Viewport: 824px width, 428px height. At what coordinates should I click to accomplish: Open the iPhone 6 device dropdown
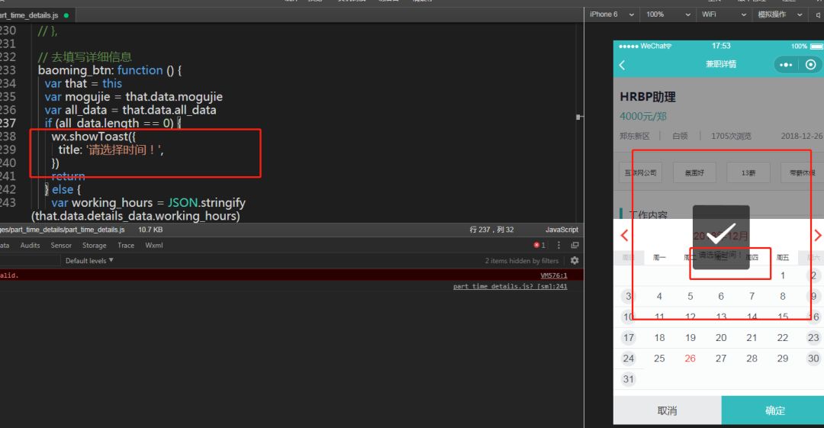coord(611,14)
